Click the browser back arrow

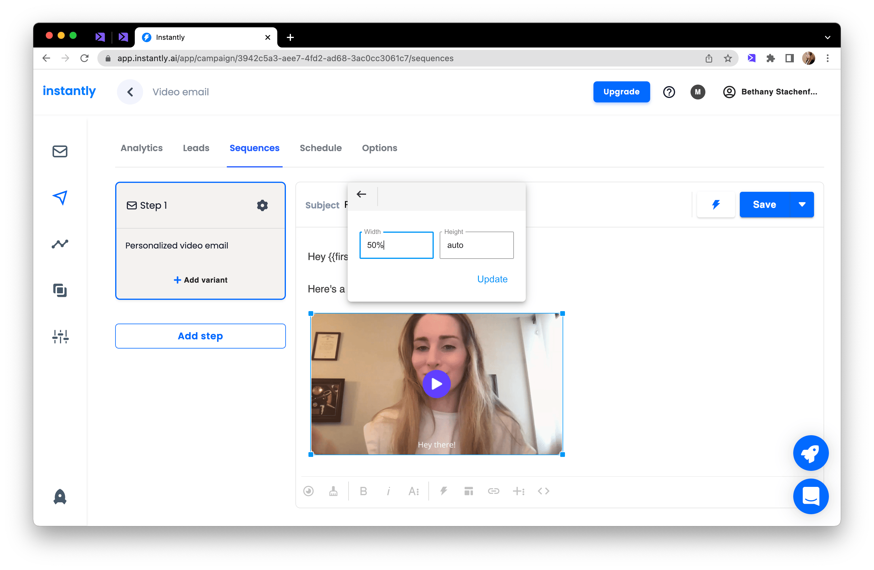pos(46,58)
